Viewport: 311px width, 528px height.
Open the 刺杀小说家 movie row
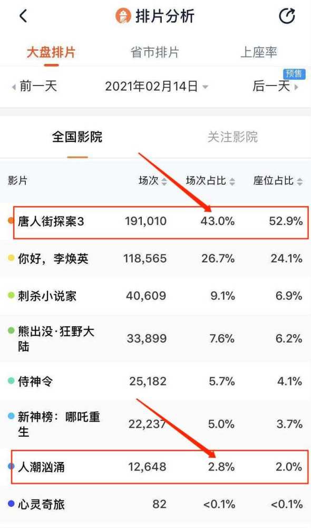click(x=155, y=296)
